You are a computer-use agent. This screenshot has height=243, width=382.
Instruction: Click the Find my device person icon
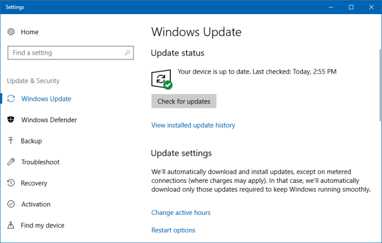tap(11, 225)
